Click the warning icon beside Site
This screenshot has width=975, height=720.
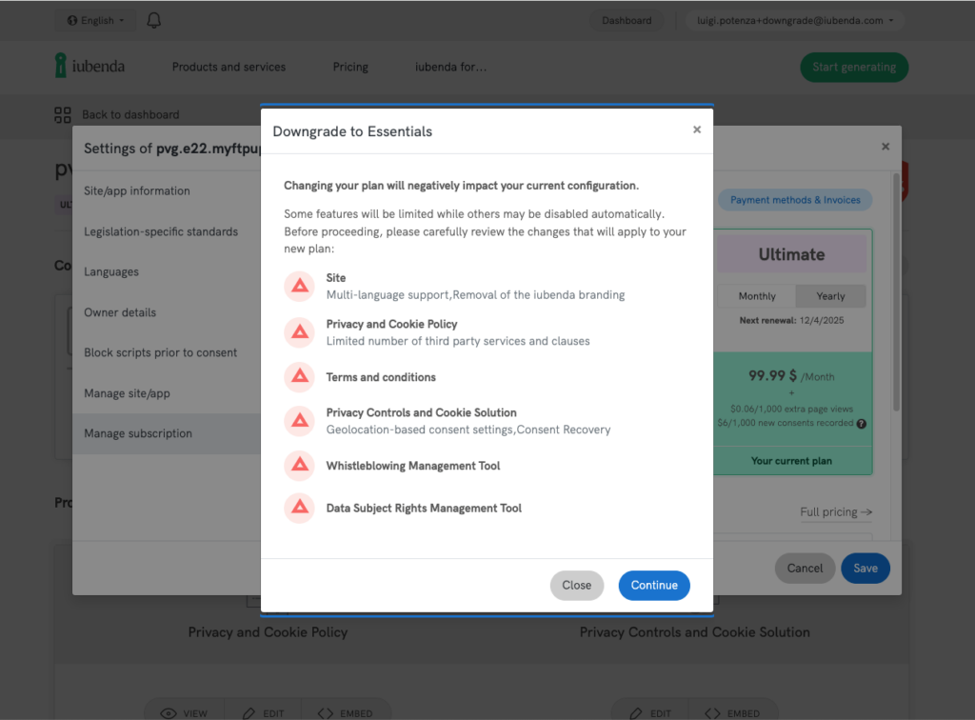tap(300, 287)
